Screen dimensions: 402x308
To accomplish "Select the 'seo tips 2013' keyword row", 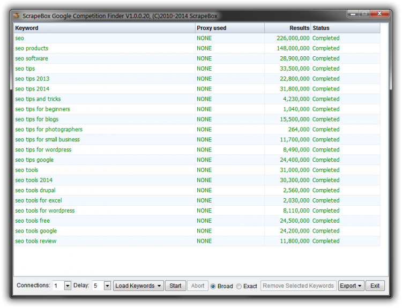I will [x=197, y=79].
